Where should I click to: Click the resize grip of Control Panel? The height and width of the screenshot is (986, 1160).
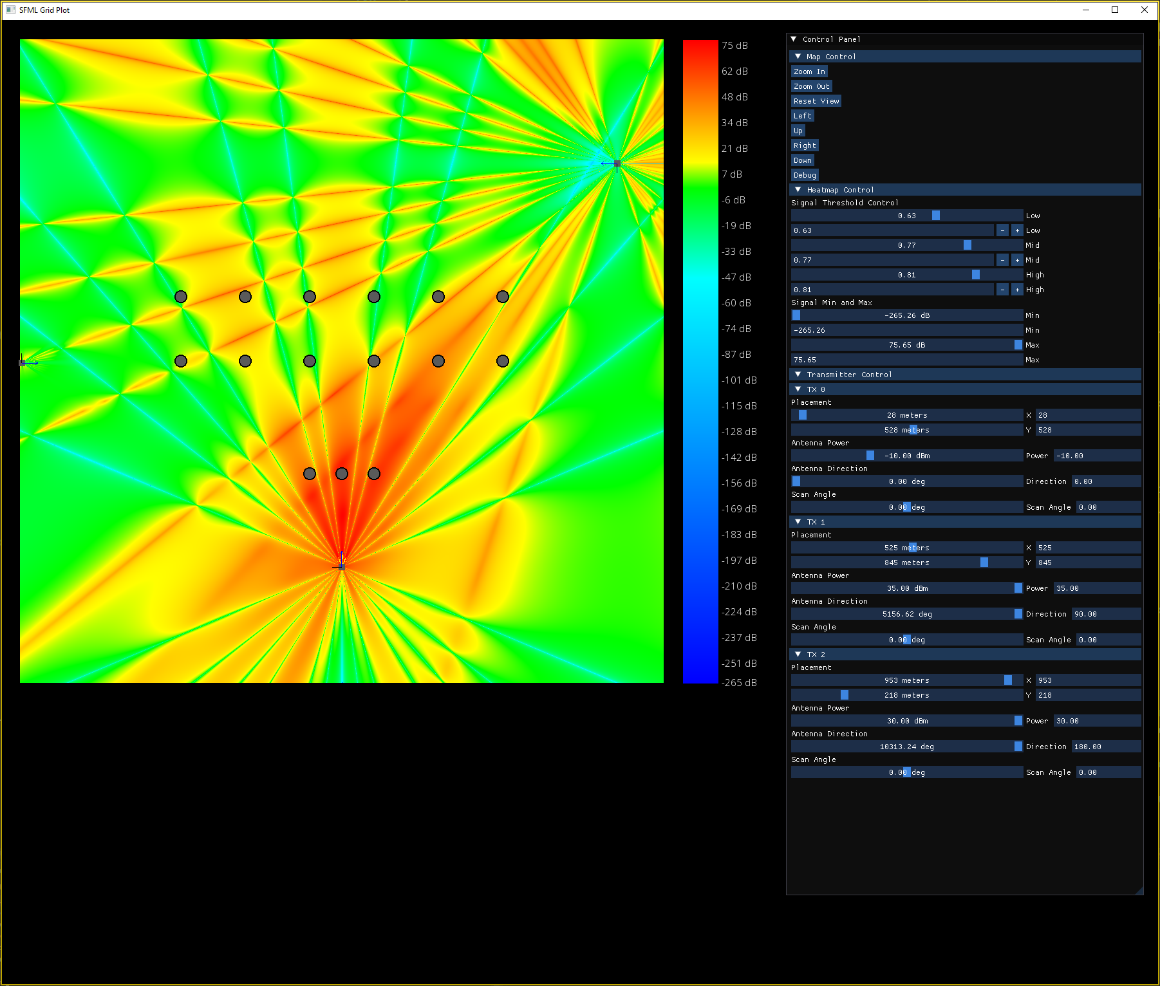1139,890
